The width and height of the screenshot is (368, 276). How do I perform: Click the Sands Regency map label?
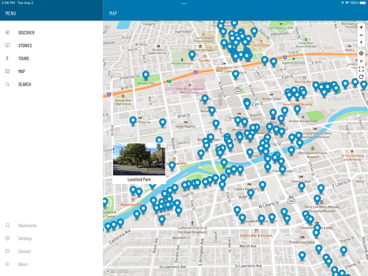pyautogui.click(x=185, y=127)
